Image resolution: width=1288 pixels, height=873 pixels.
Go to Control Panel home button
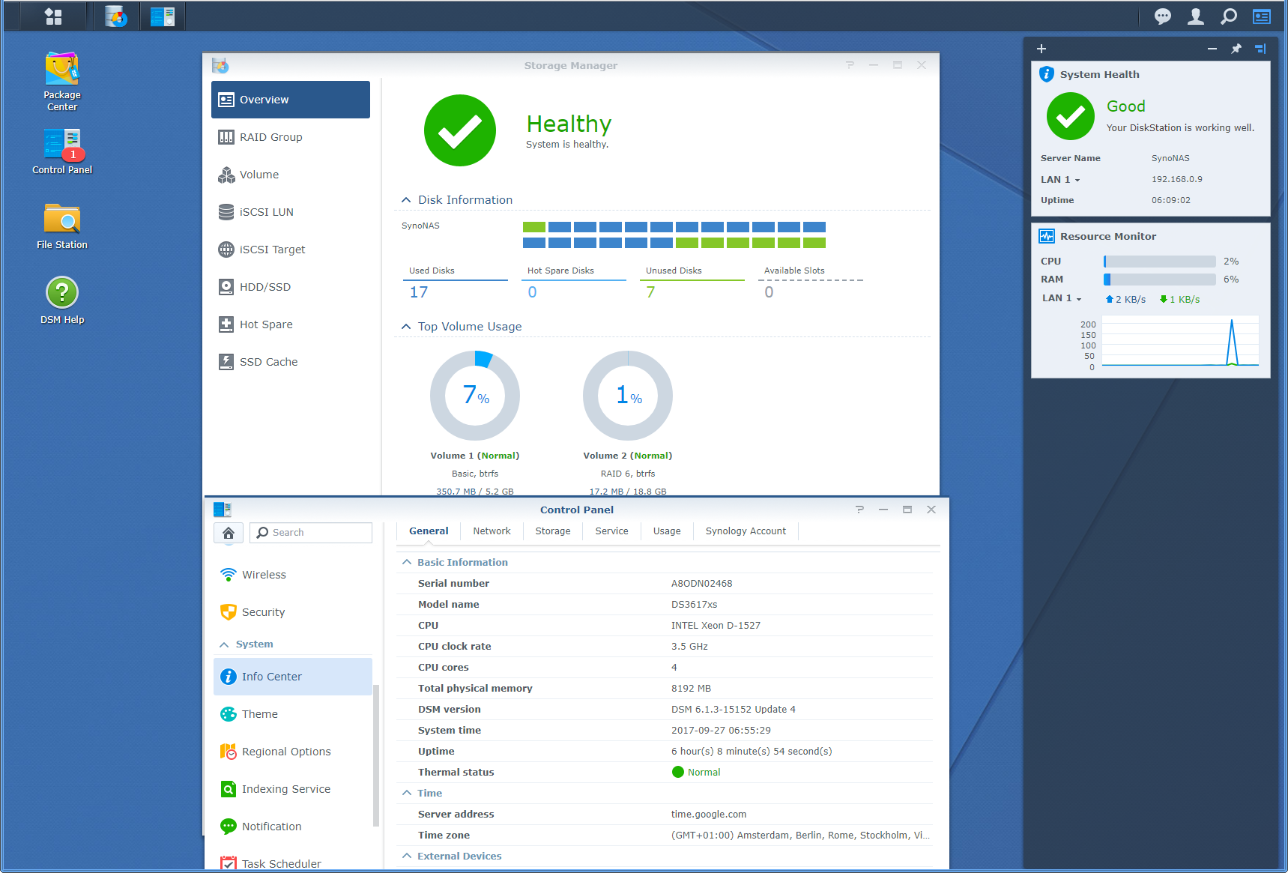tap(229, 533)
